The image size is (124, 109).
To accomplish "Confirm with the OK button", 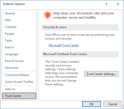I will coord(91,104).
